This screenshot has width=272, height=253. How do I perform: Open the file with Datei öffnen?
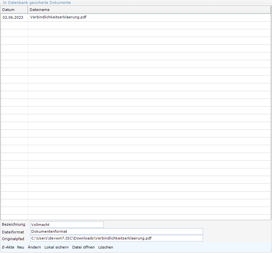pyautogui.click(x=83, y=247)
